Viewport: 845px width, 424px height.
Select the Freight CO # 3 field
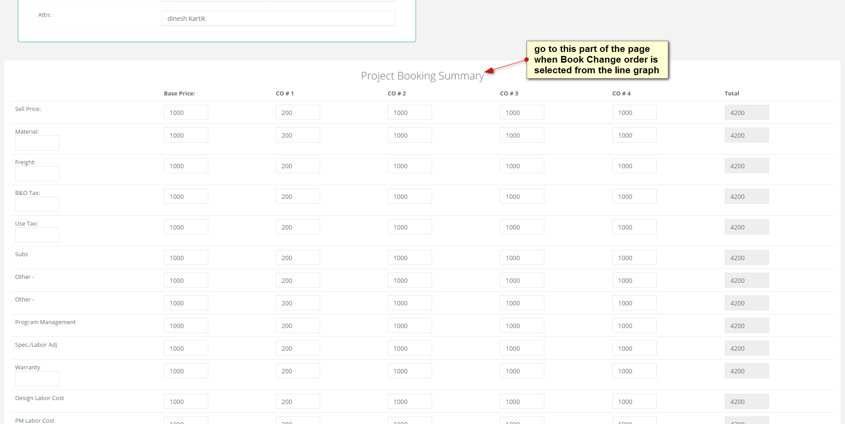[x=522, y=166]
